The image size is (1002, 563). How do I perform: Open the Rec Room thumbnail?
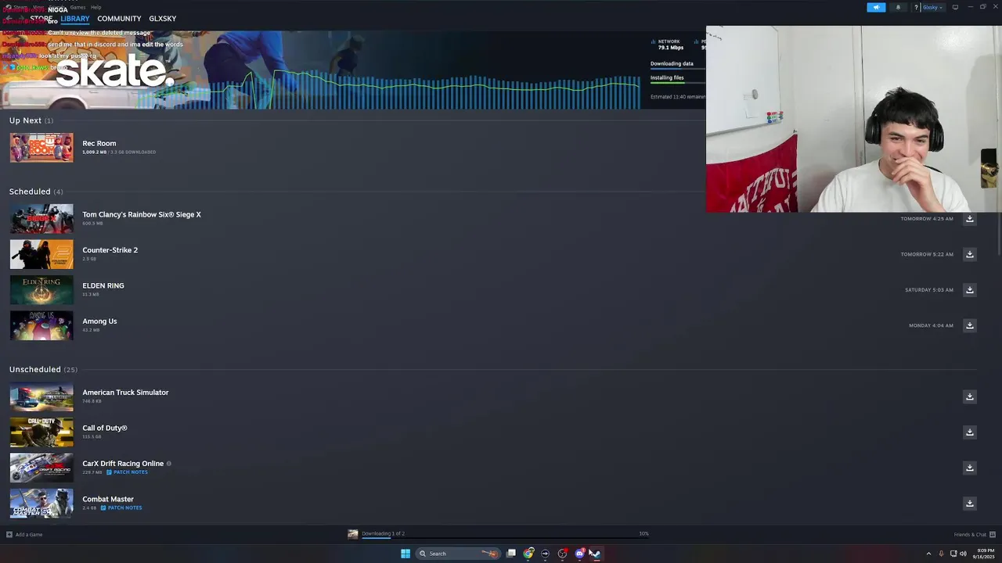pyautogui.click(x=41, y=148)
